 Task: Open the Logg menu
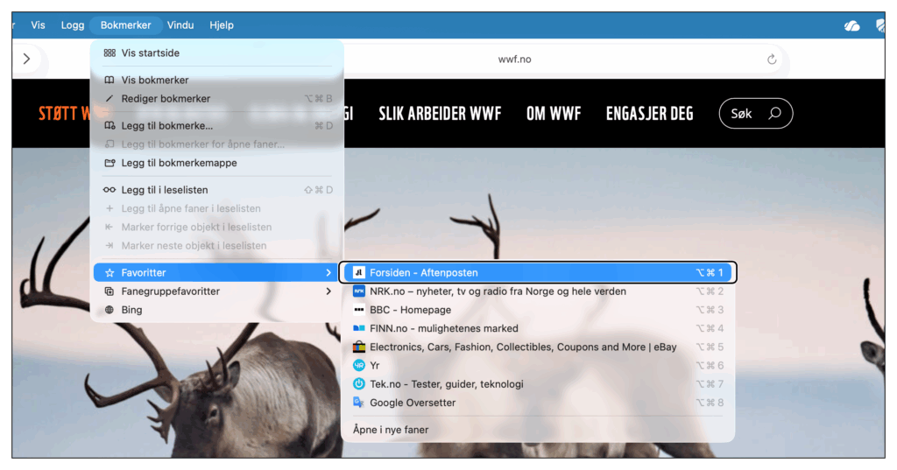point(73,25)
